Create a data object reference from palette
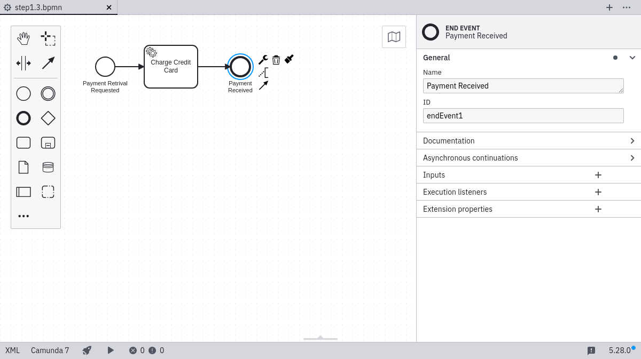 click(24, 167)
